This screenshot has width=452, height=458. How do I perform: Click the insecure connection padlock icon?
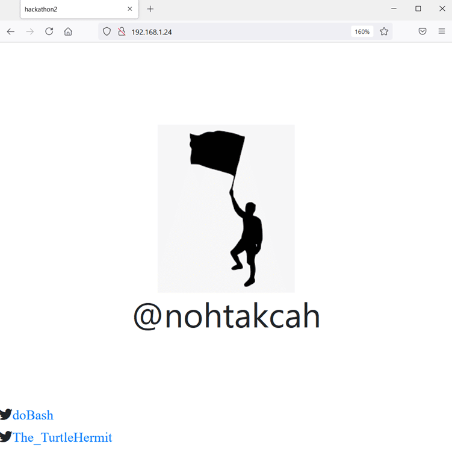click(121, 31)
